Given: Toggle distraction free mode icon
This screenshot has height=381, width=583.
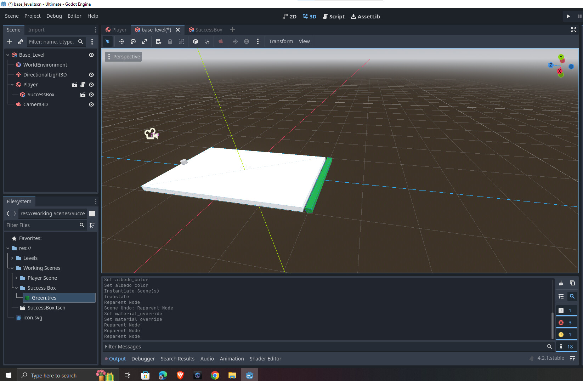Looking at the screenshot, I should point(574,30).
